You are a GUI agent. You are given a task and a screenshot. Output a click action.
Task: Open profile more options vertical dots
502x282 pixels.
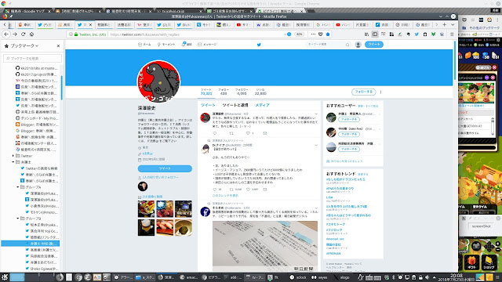point(380,92)
